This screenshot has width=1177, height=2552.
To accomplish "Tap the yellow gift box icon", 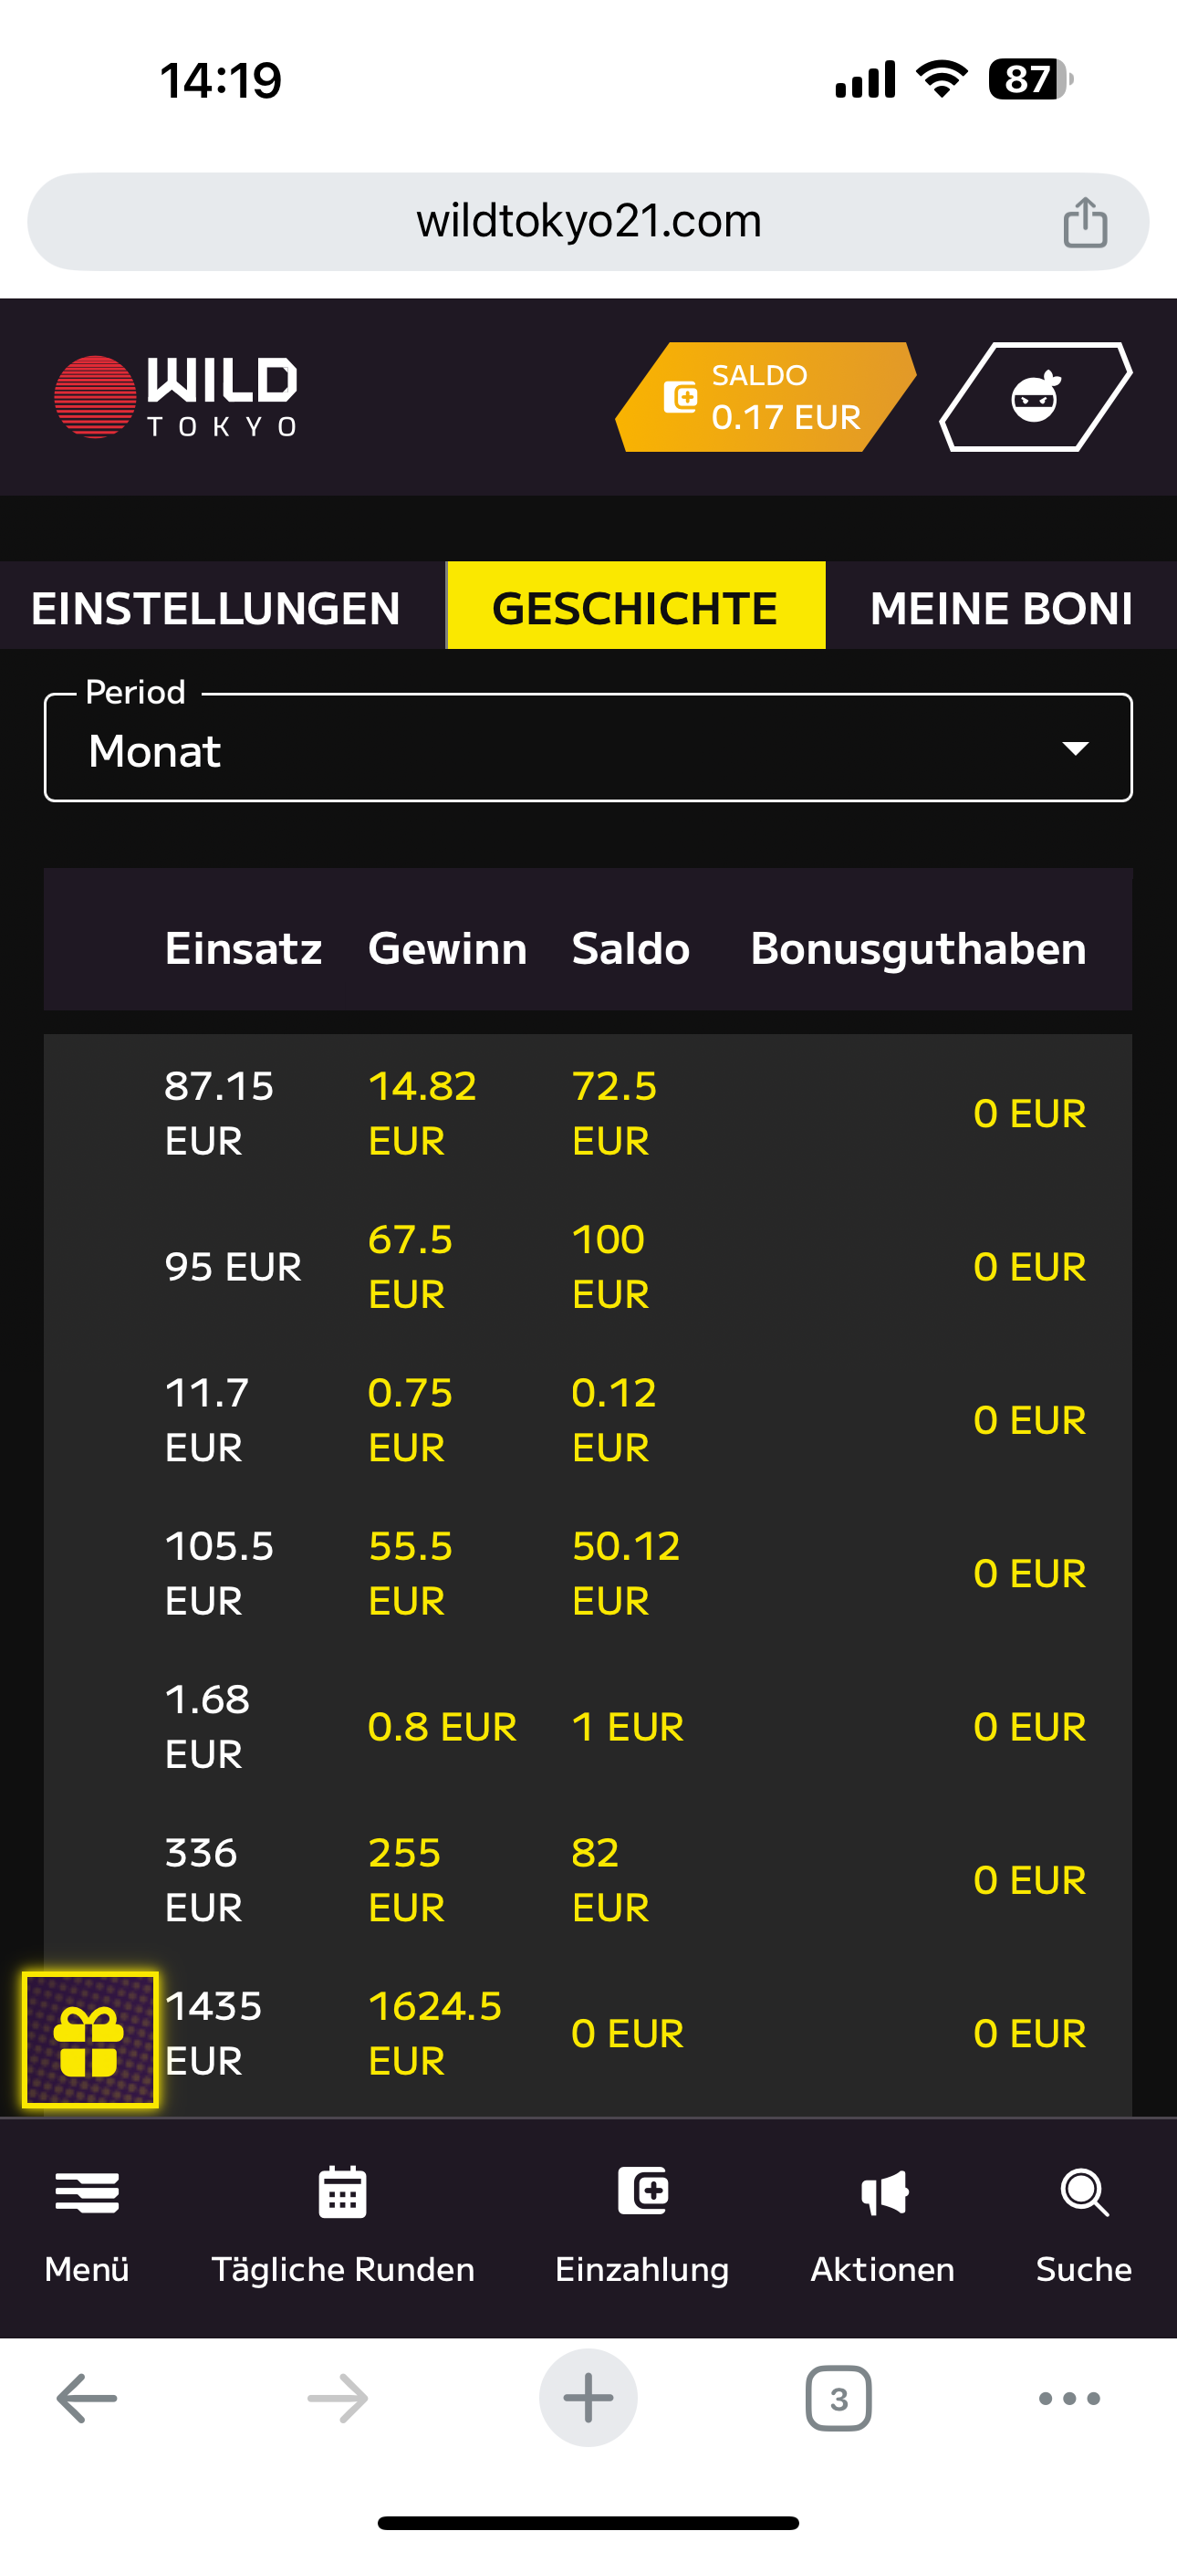I will coord(90,2039).
